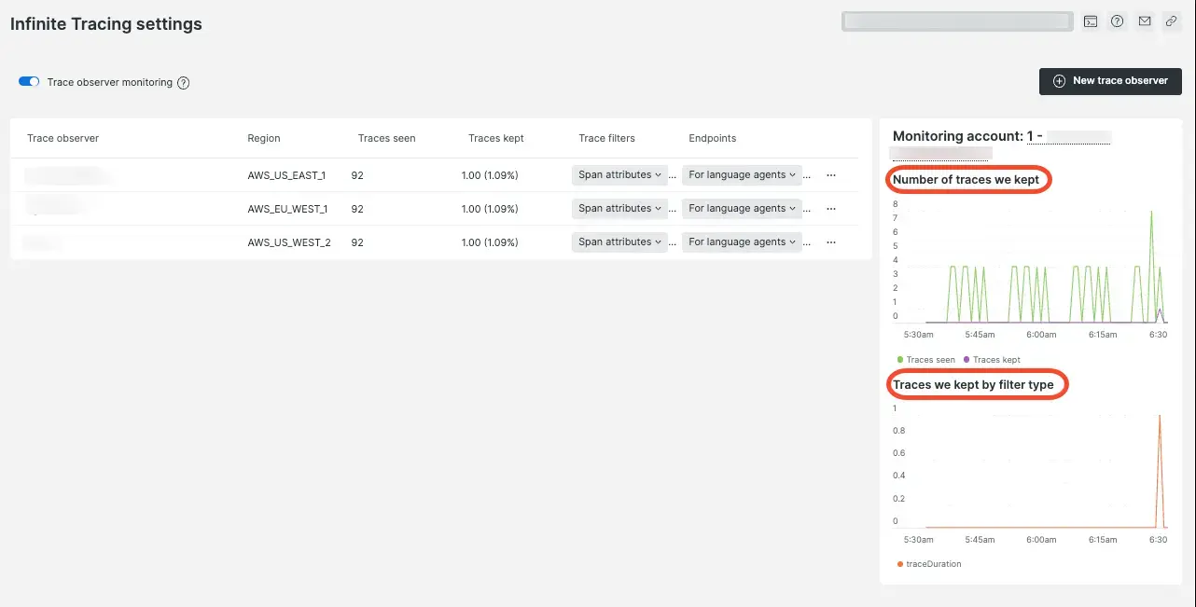Click the account selector field in header
The width and height of the screenshot is (1196, 607).
tap(956, 21)
